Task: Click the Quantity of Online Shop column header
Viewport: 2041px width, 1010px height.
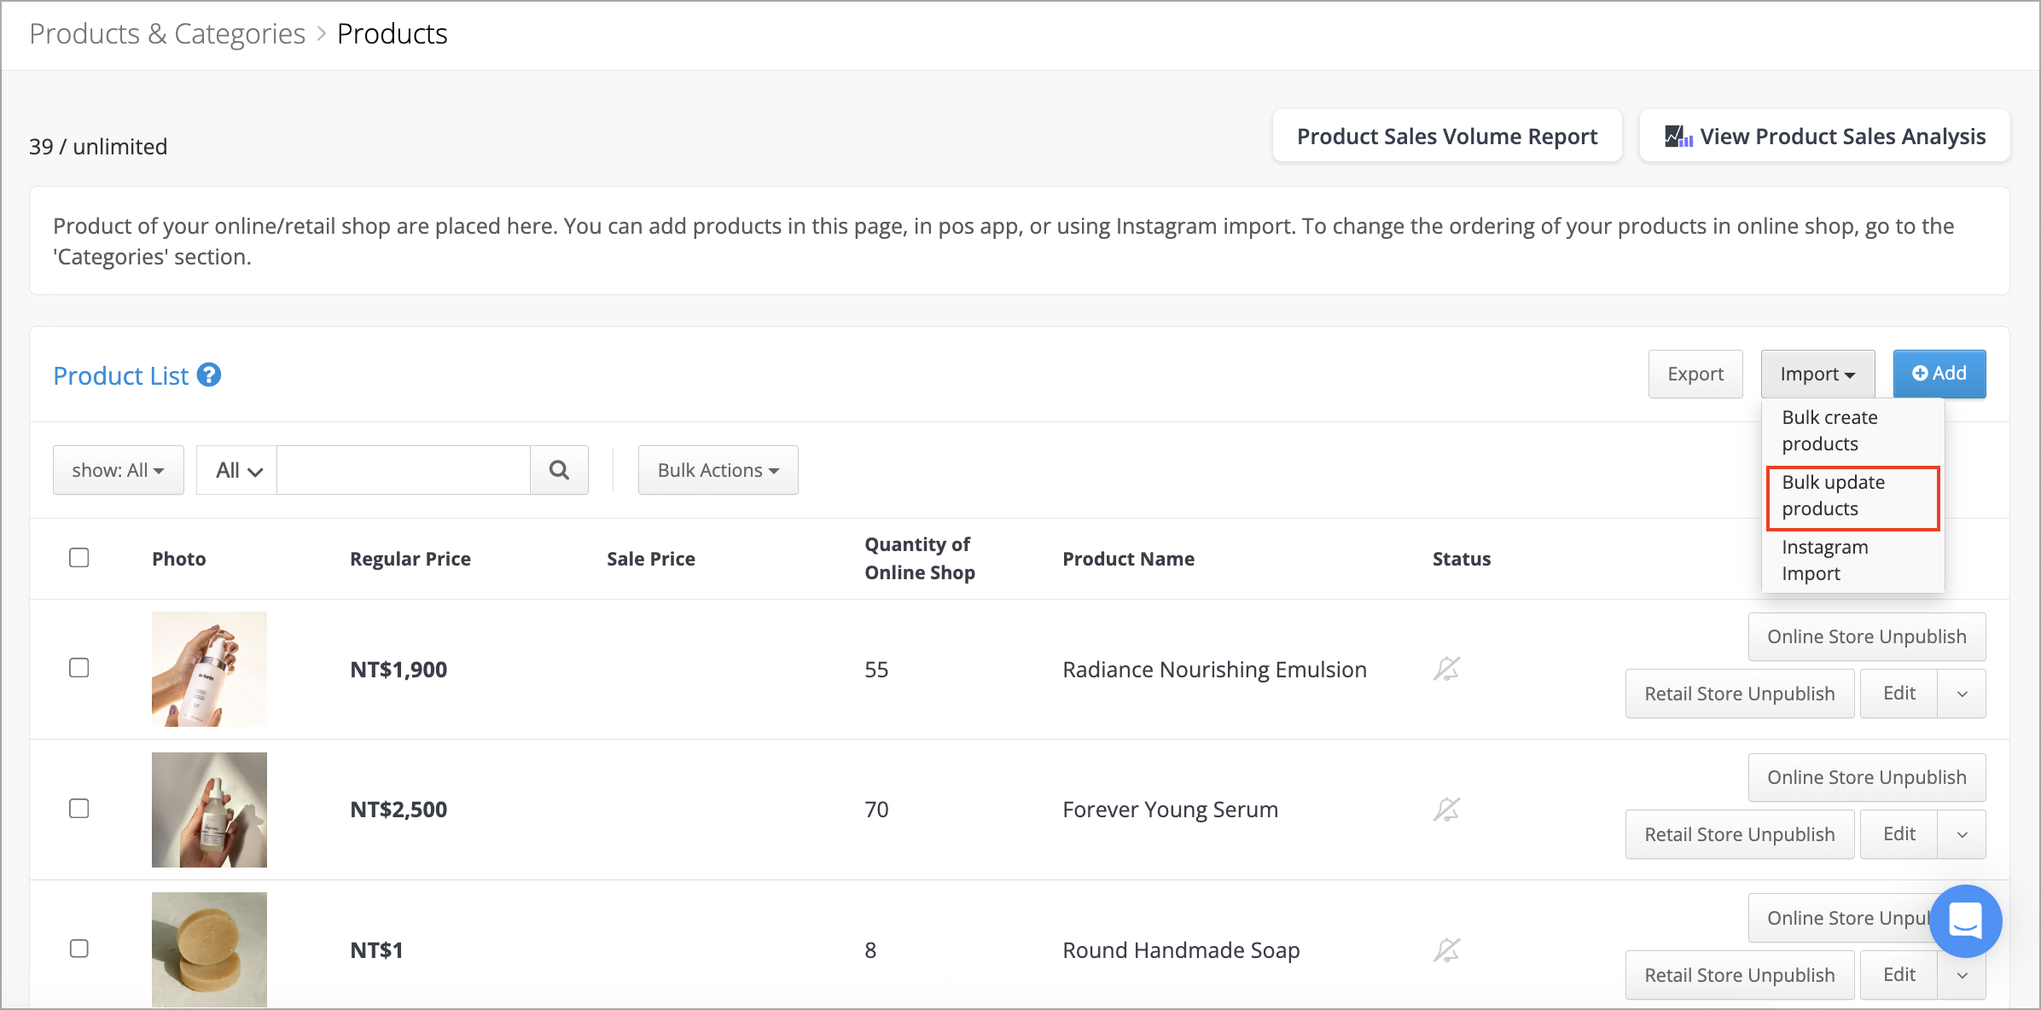Action: pyautogui.click(x=920, y=558)
